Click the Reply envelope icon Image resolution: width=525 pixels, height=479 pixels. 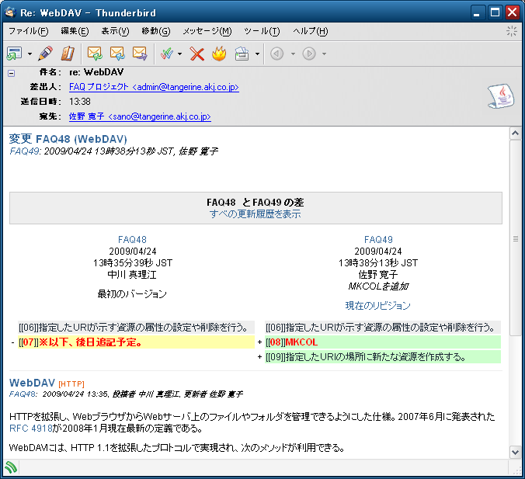(95, 54)
